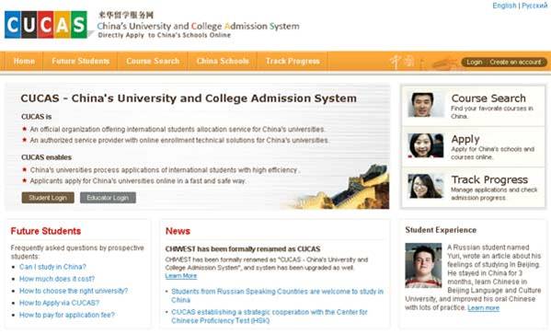Open CHIWEST renamed as CUCAS headline
The width and height of the screenshot is (551, 334).
243,249
